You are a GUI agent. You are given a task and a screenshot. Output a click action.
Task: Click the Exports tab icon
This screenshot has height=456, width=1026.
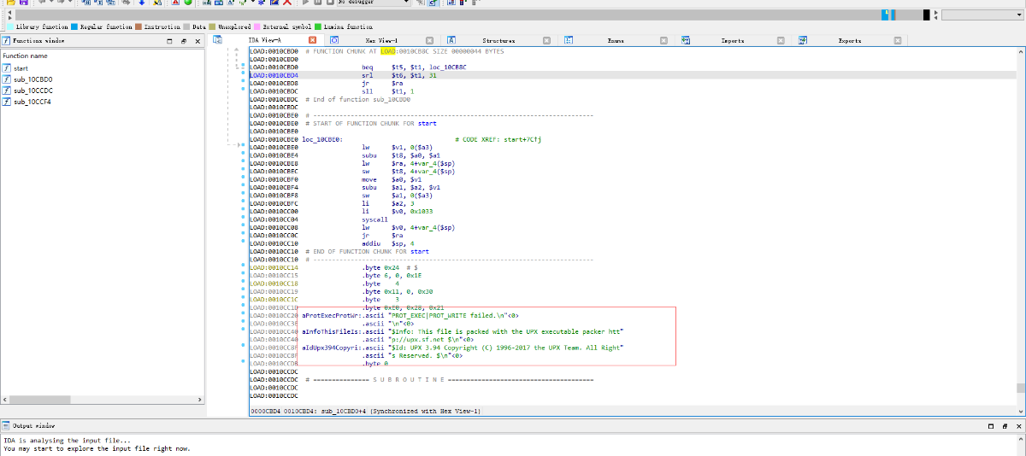[803, 40]
